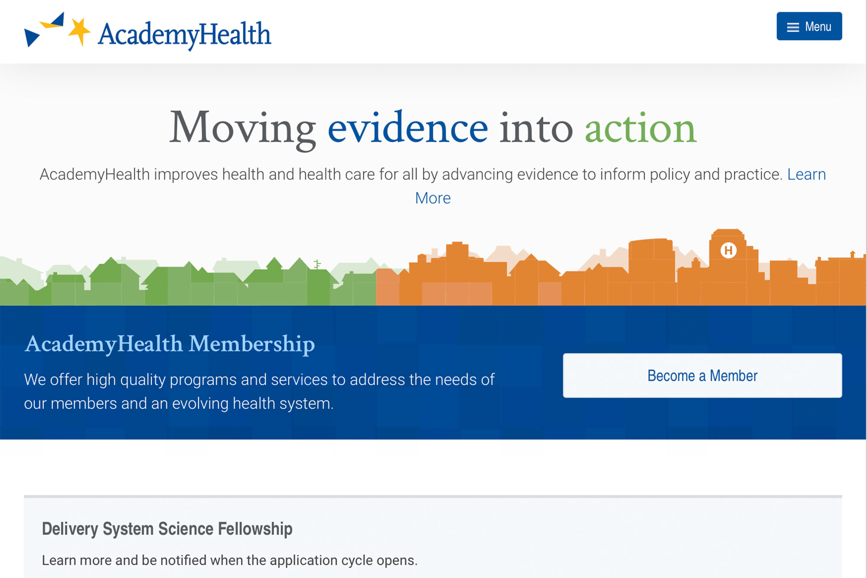Image resolution: width=867 pixels, height=578 pixels.
Task: Click the blue word "evidence" in headline
Action: point(407,128)
